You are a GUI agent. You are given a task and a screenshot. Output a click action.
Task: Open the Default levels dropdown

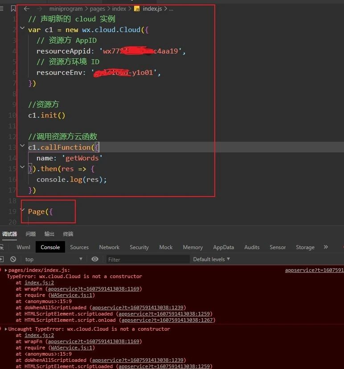point(212,259)
